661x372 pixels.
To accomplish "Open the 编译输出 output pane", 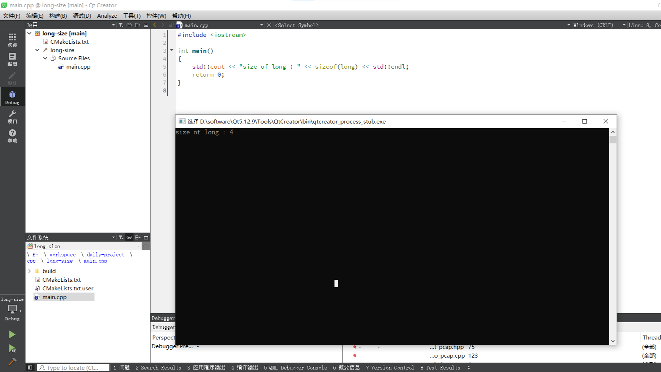I will (x=245, y=368).
